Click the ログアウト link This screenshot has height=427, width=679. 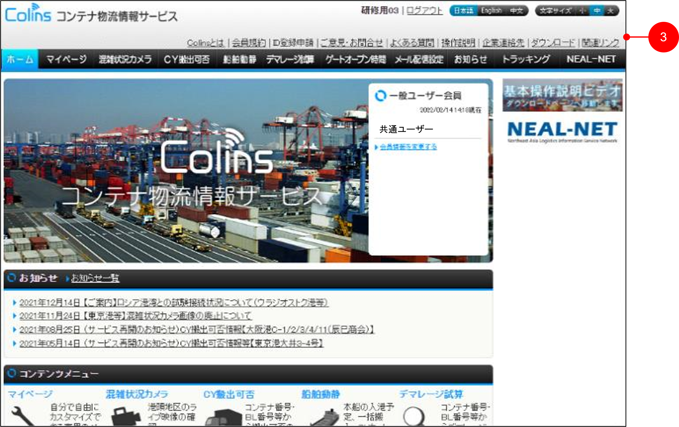coord(424,11)
